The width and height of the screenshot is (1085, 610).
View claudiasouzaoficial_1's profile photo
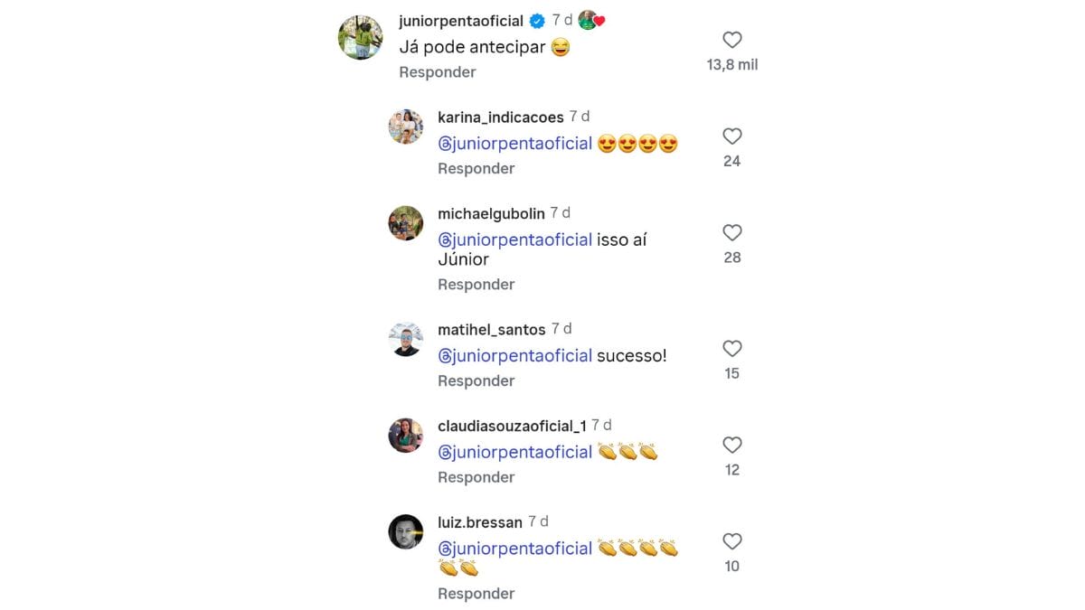[x=406, y=436]
